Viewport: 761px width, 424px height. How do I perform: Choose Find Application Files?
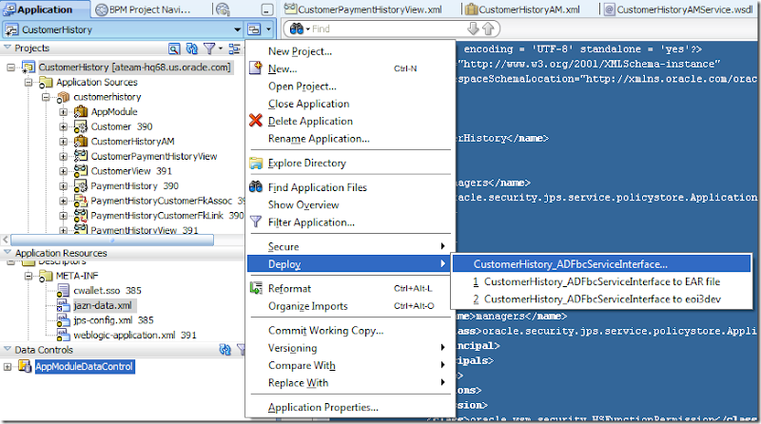(318, 187)
